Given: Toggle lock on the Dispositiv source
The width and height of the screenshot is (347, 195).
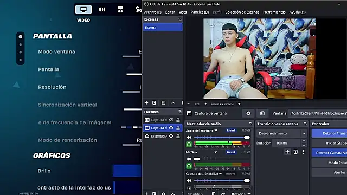Looking at the screenshot, I should pos(178,136).
